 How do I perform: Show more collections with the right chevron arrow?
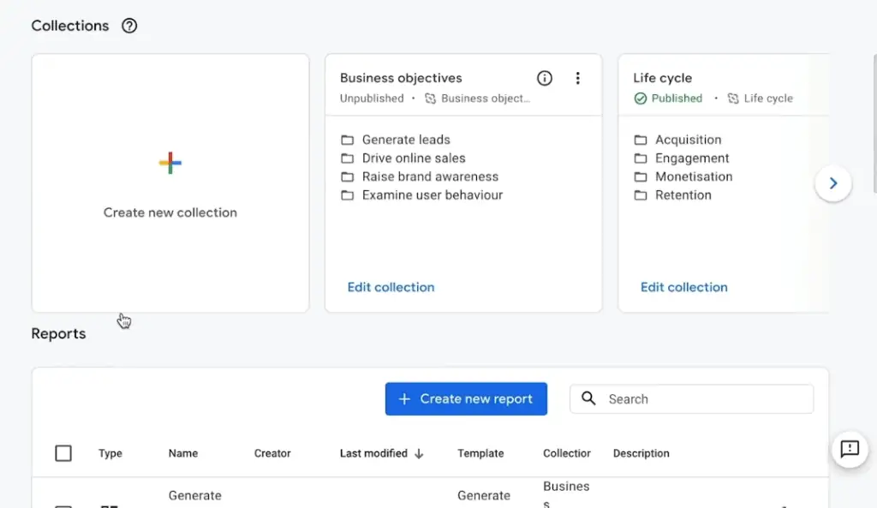pyautogui.click(x=832, y=182)
